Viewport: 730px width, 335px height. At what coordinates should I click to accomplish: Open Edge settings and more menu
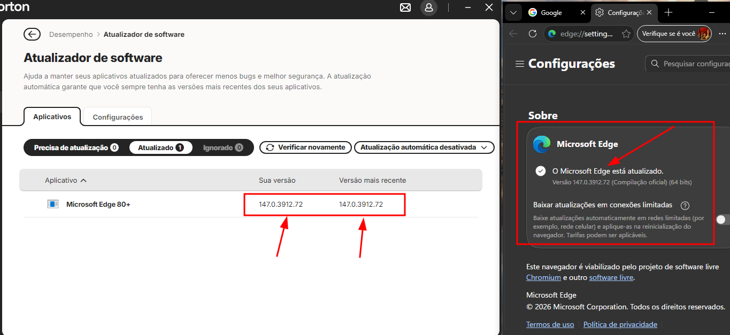click(723, 34)
